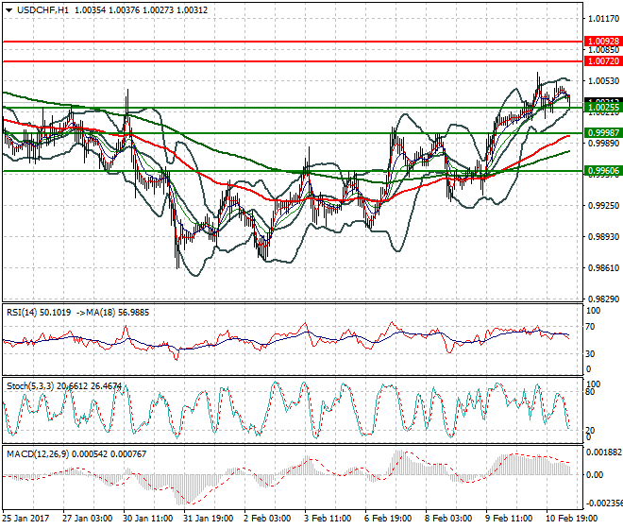Click the green 1.00255 price level label
Viewport: 623px width, 529px height.
click(x=603, y=108)
